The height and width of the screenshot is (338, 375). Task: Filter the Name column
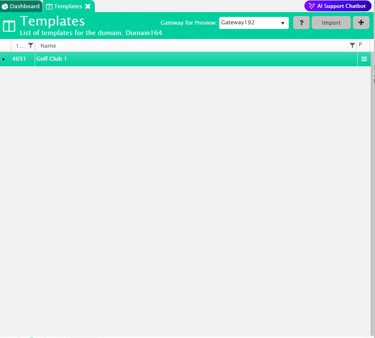tap(352, 45)
